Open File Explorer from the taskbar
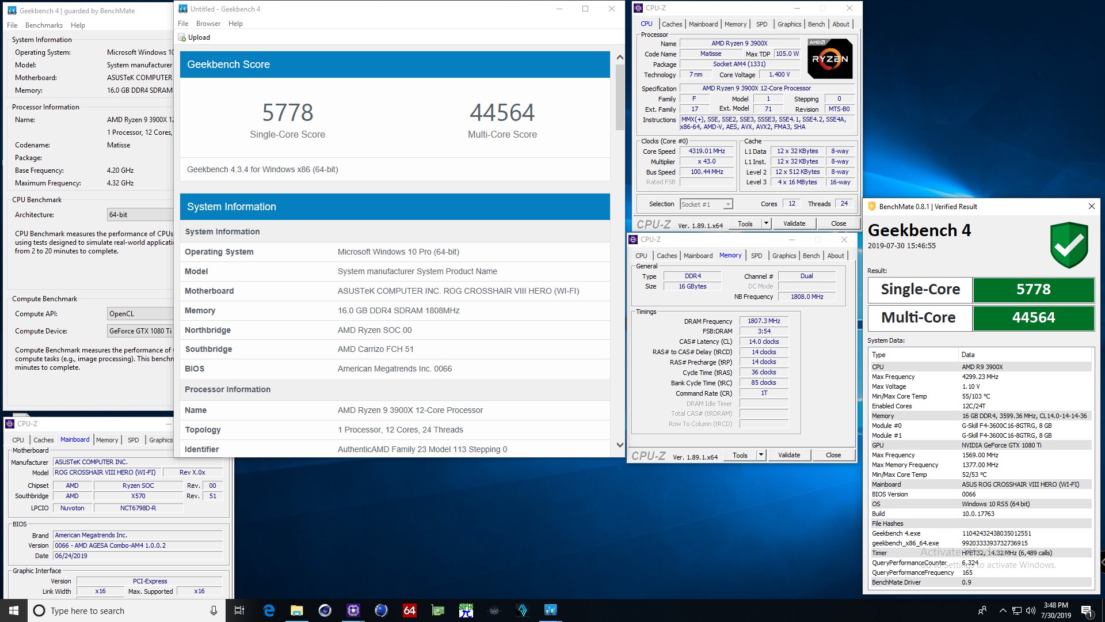 [297, 610]
